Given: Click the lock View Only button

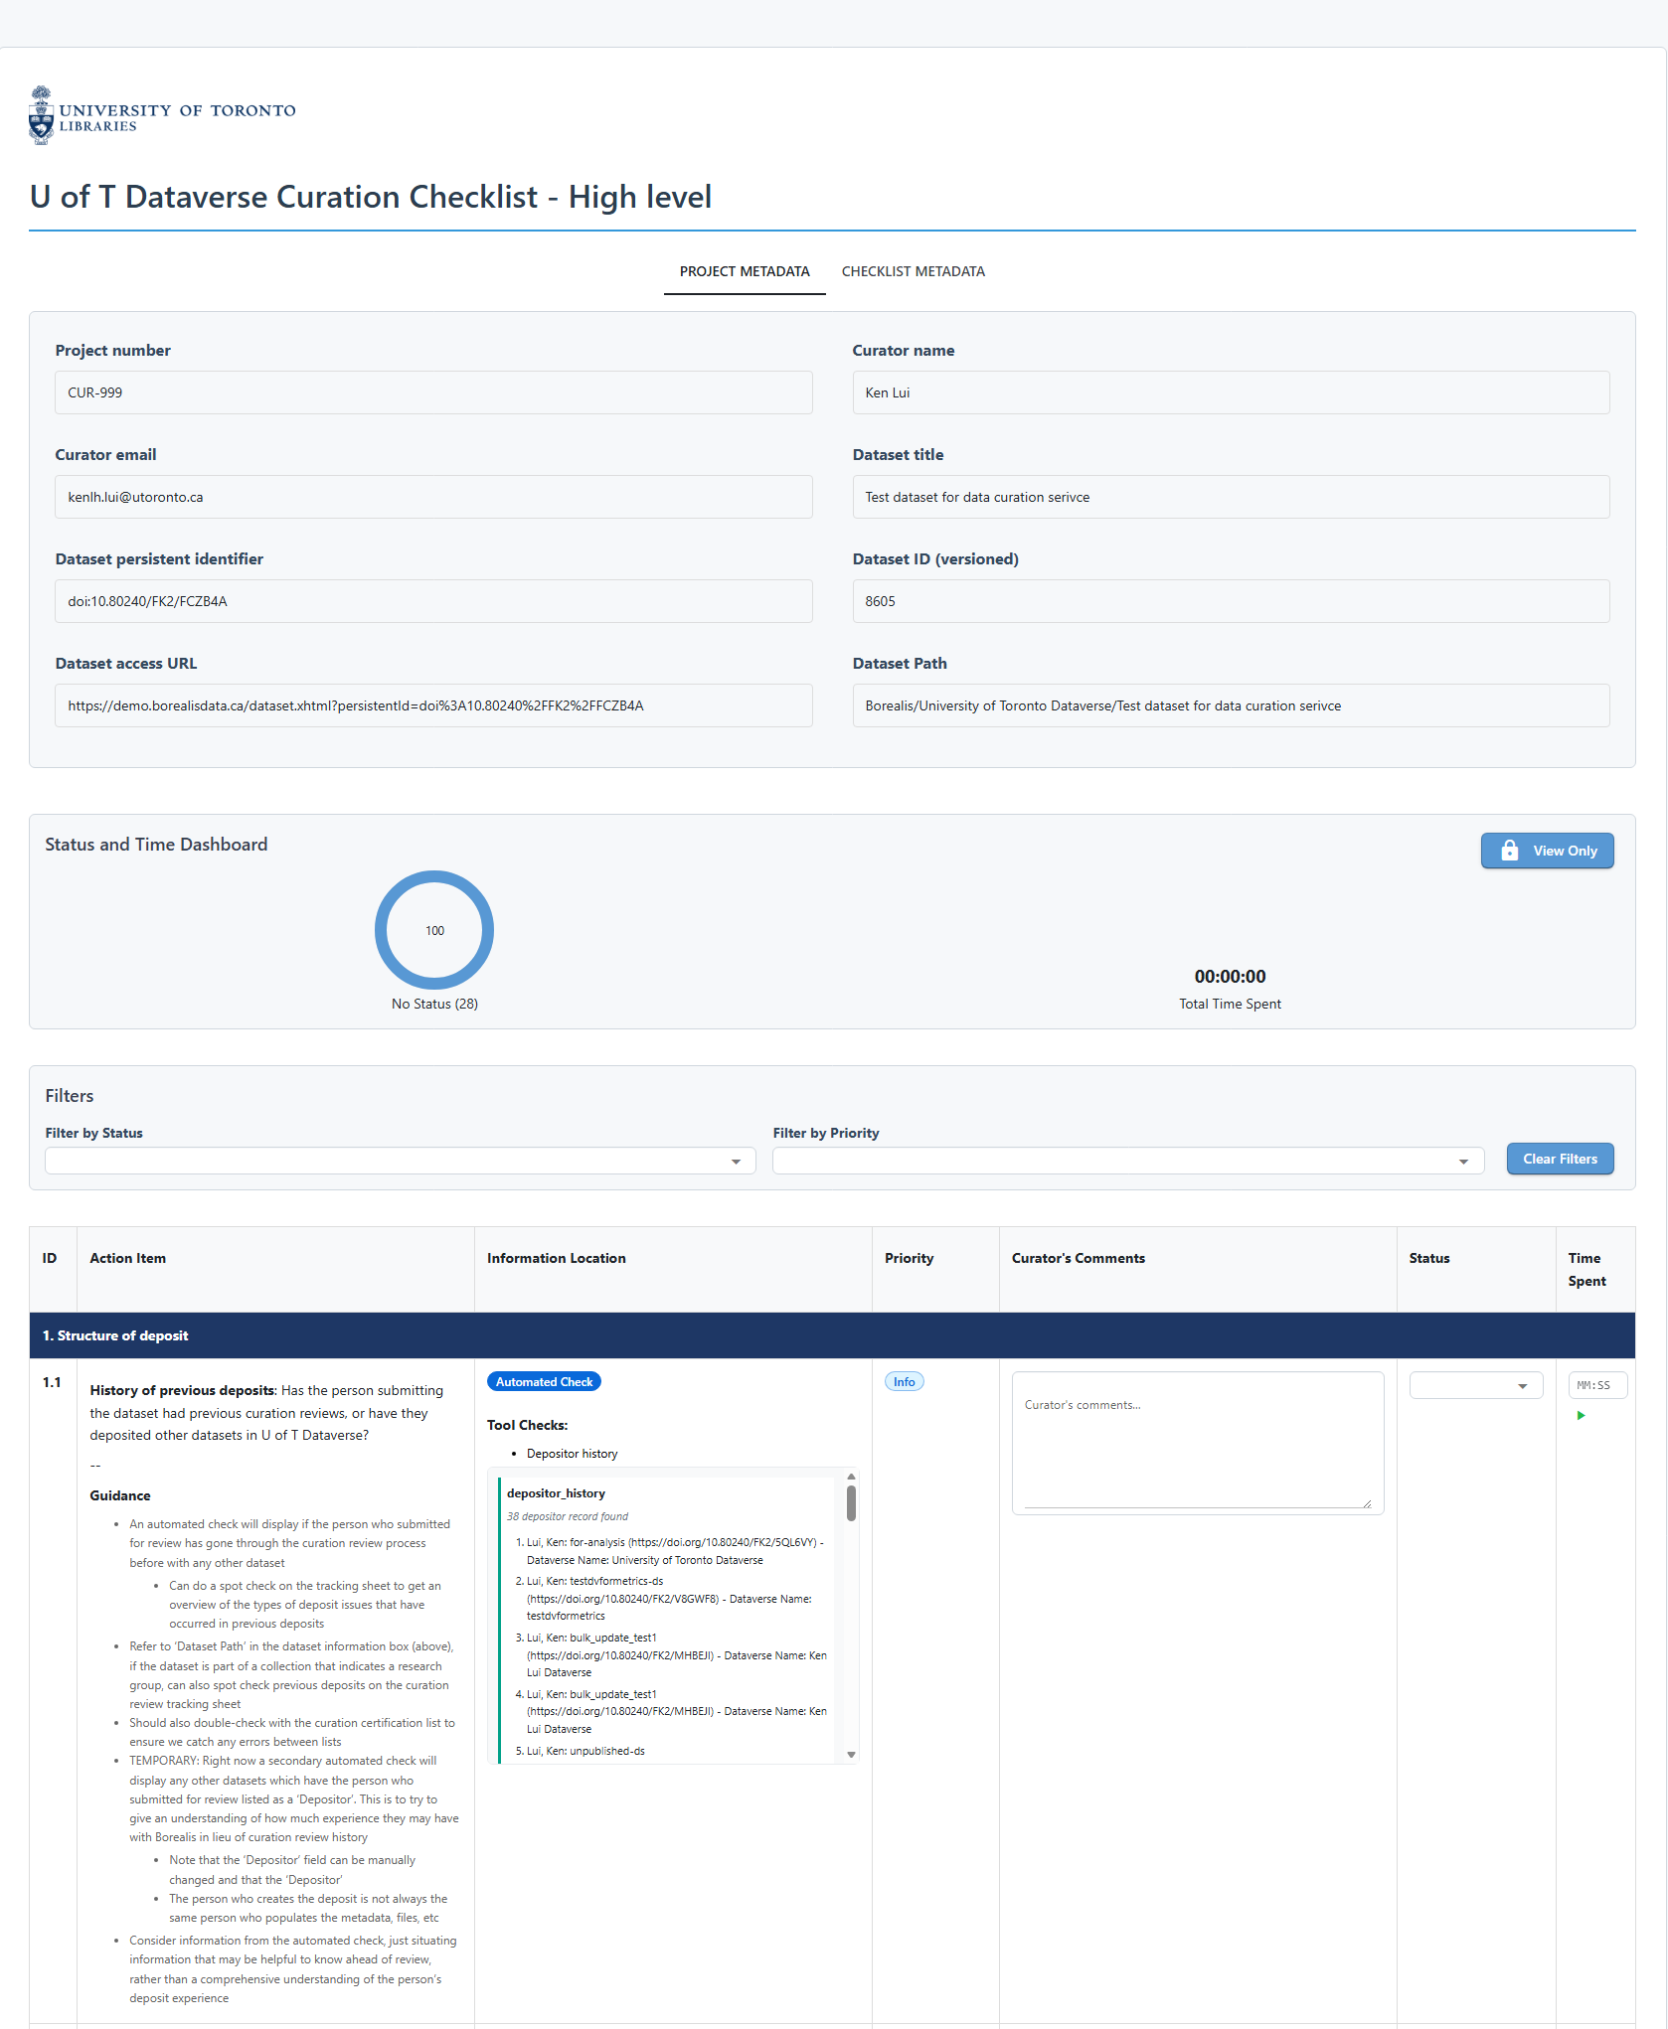Looking at the screenshot, I should pos(1546,851).
